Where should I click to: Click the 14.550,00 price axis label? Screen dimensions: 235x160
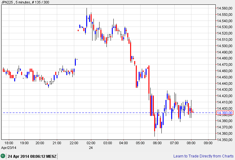click(225, 15)
